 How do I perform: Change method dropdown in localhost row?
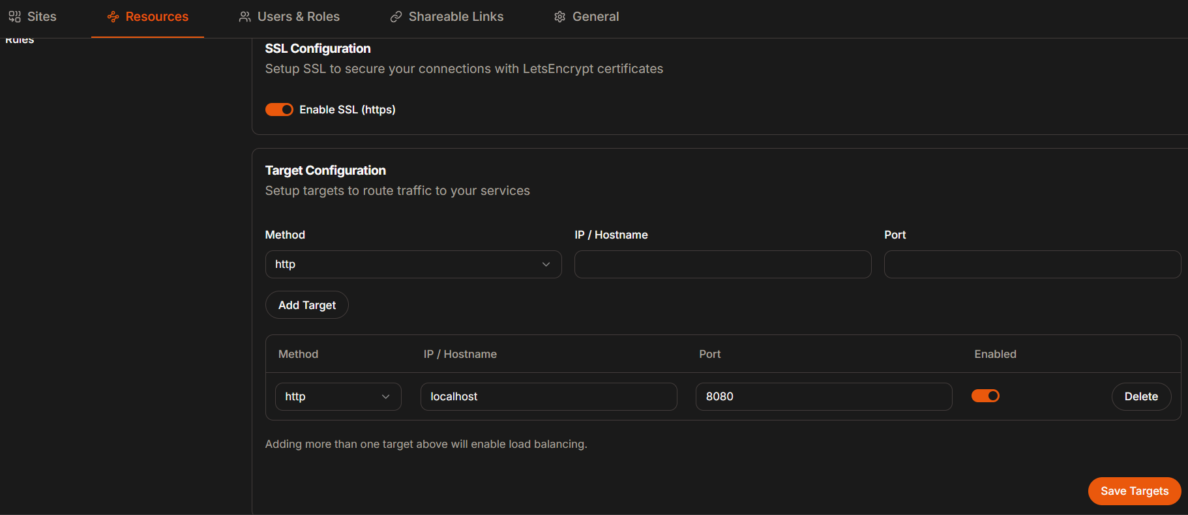point(338,396)
